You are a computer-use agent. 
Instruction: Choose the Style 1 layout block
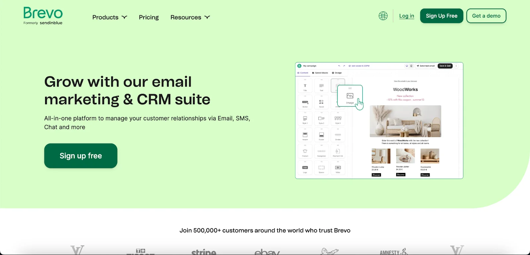305,119
